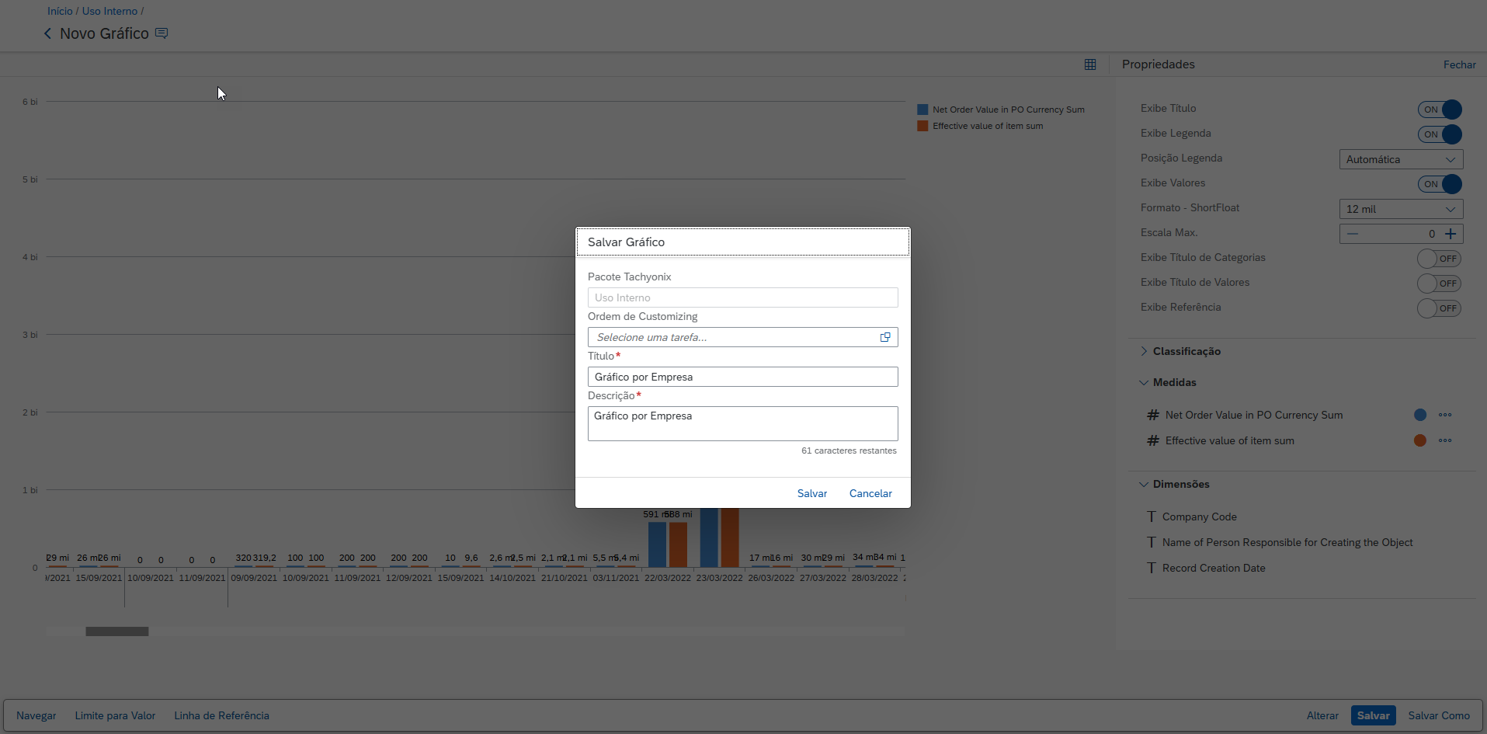
Task: Open Linha de Referência in footer toolbar
Action: (x=221, y=715)
